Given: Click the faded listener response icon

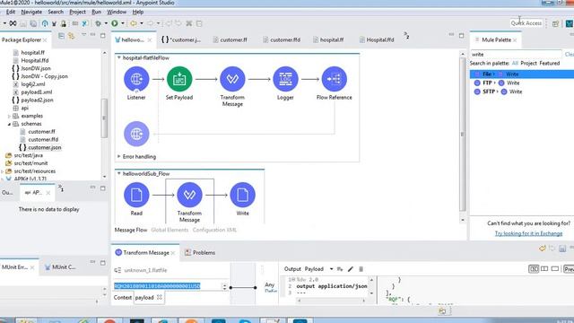Looking at the screenshot, I should [136, 134].
